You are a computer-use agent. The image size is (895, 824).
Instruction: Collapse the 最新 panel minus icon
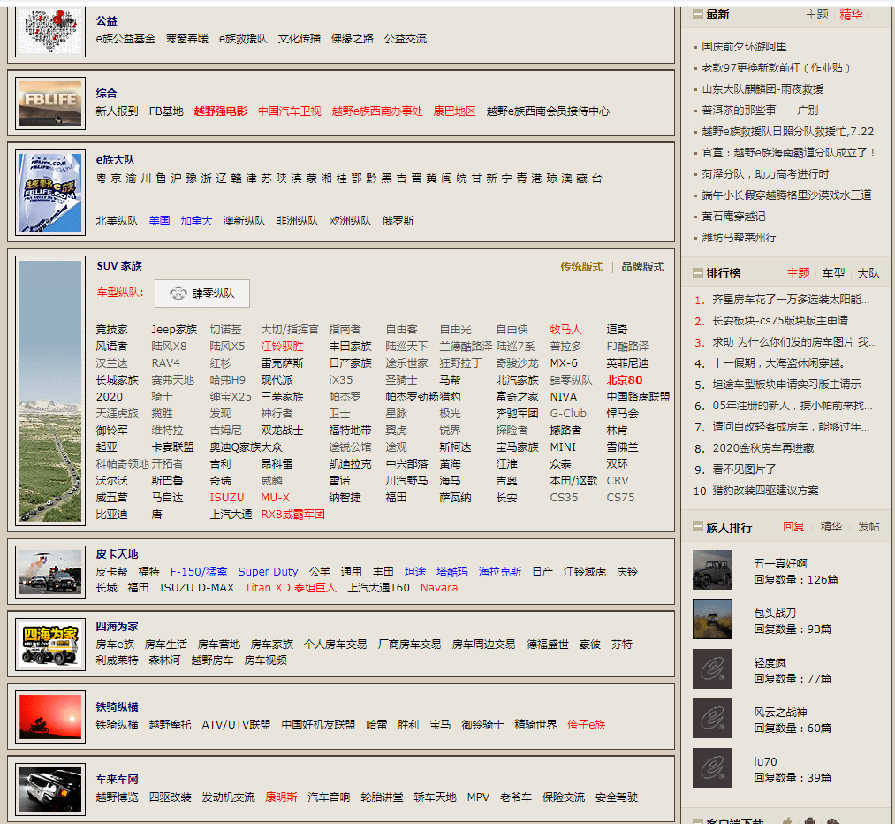click(697, 15)
